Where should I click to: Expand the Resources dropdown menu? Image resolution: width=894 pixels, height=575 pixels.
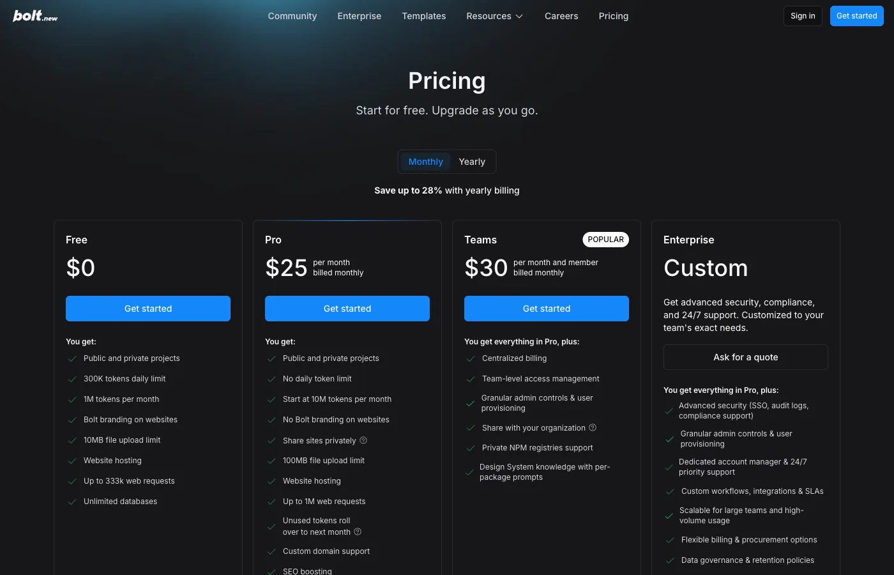(495, 16)
